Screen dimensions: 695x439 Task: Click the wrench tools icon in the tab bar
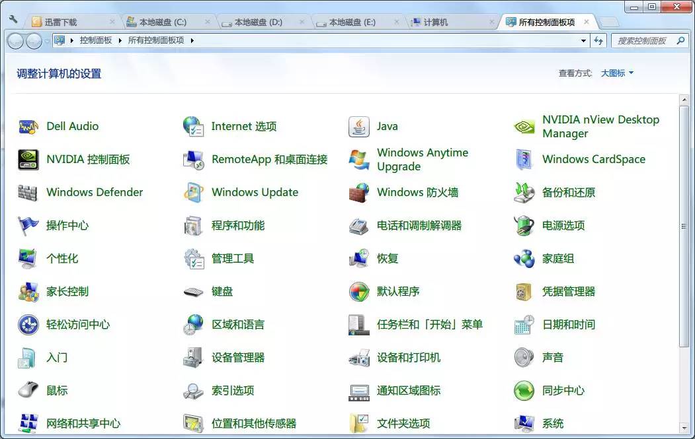(13, 19)
